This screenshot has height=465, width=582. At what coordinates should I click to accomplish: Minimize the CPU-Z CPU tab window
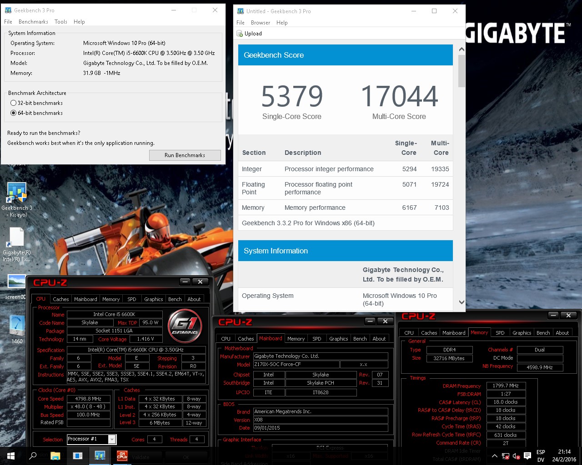[x=185, y=282]
